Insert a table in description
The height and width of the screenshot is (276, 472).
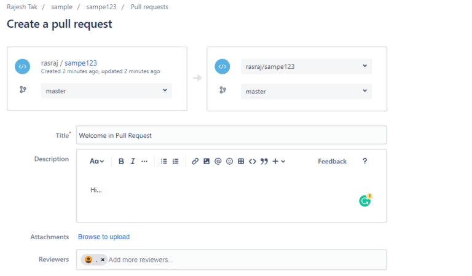[241, 161]
